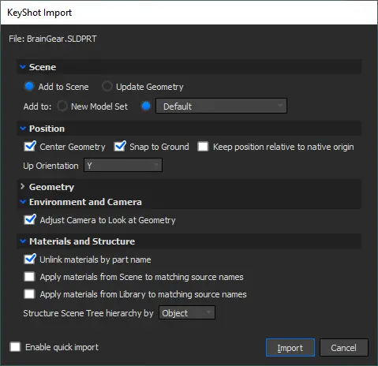Click the Import button
The width and height of the screenshot is (378, 366).
point(290,348)
